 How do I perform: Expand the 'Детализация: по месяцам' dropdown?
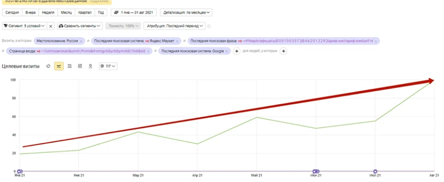186,12
